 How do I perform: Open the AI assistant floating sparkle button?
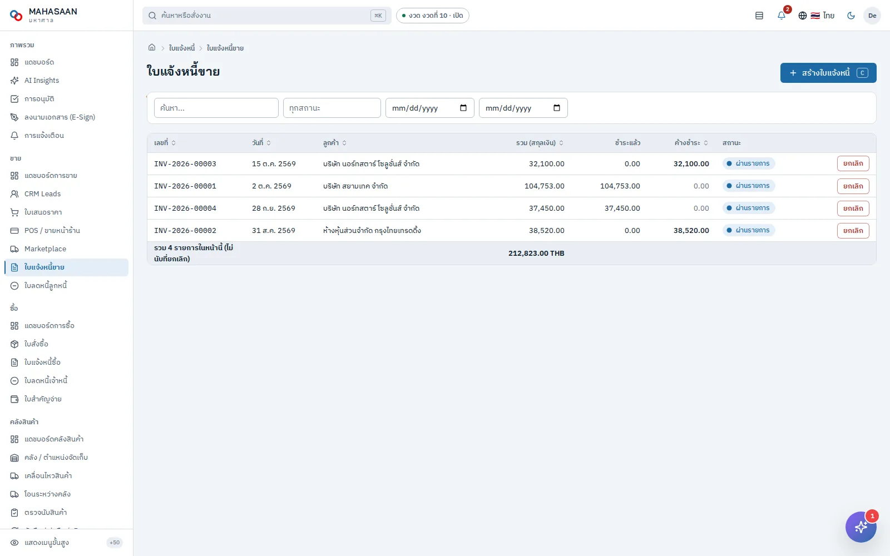[x=861, y=527]
